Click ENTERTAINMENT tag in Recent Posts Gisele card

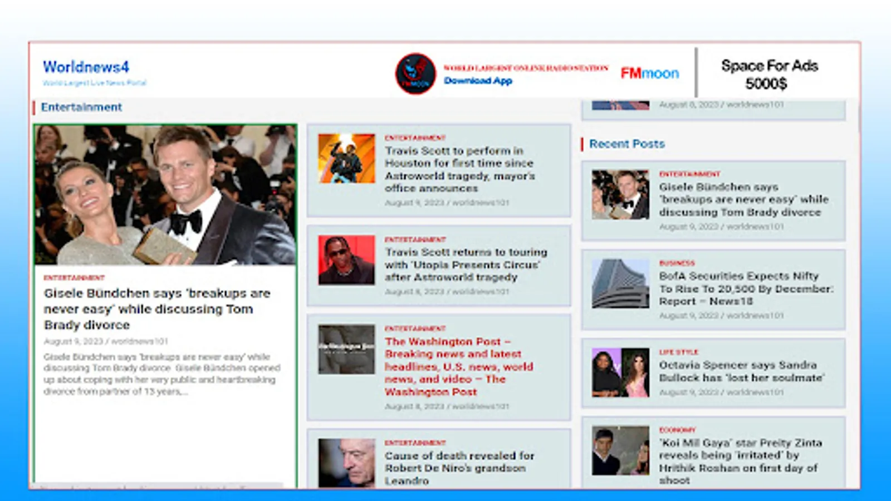(690, 174)
